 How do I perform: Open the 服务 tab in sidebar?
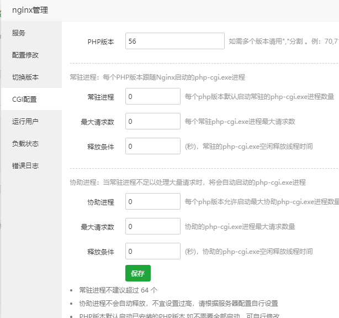click(x=31, y=33)
